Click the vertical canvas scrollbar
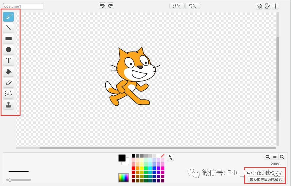This screenshot has height=186, width=291. pyautogui.click(x=278, y=79)
